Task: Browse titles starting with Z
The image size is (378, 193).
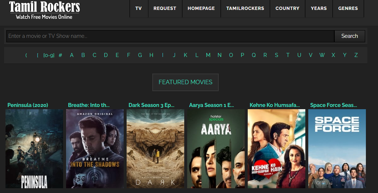Action: pos(356,55)
